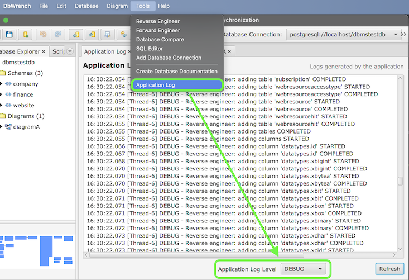Open the hidden tabs list dropdown arrow
This screenshot has height=280, width=409.
70,51
